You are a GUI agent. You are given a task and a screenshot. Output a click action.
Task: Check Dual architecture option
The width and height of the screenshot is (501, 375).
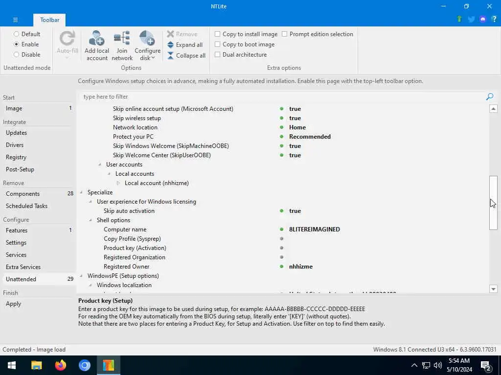[x=218, y=55]
